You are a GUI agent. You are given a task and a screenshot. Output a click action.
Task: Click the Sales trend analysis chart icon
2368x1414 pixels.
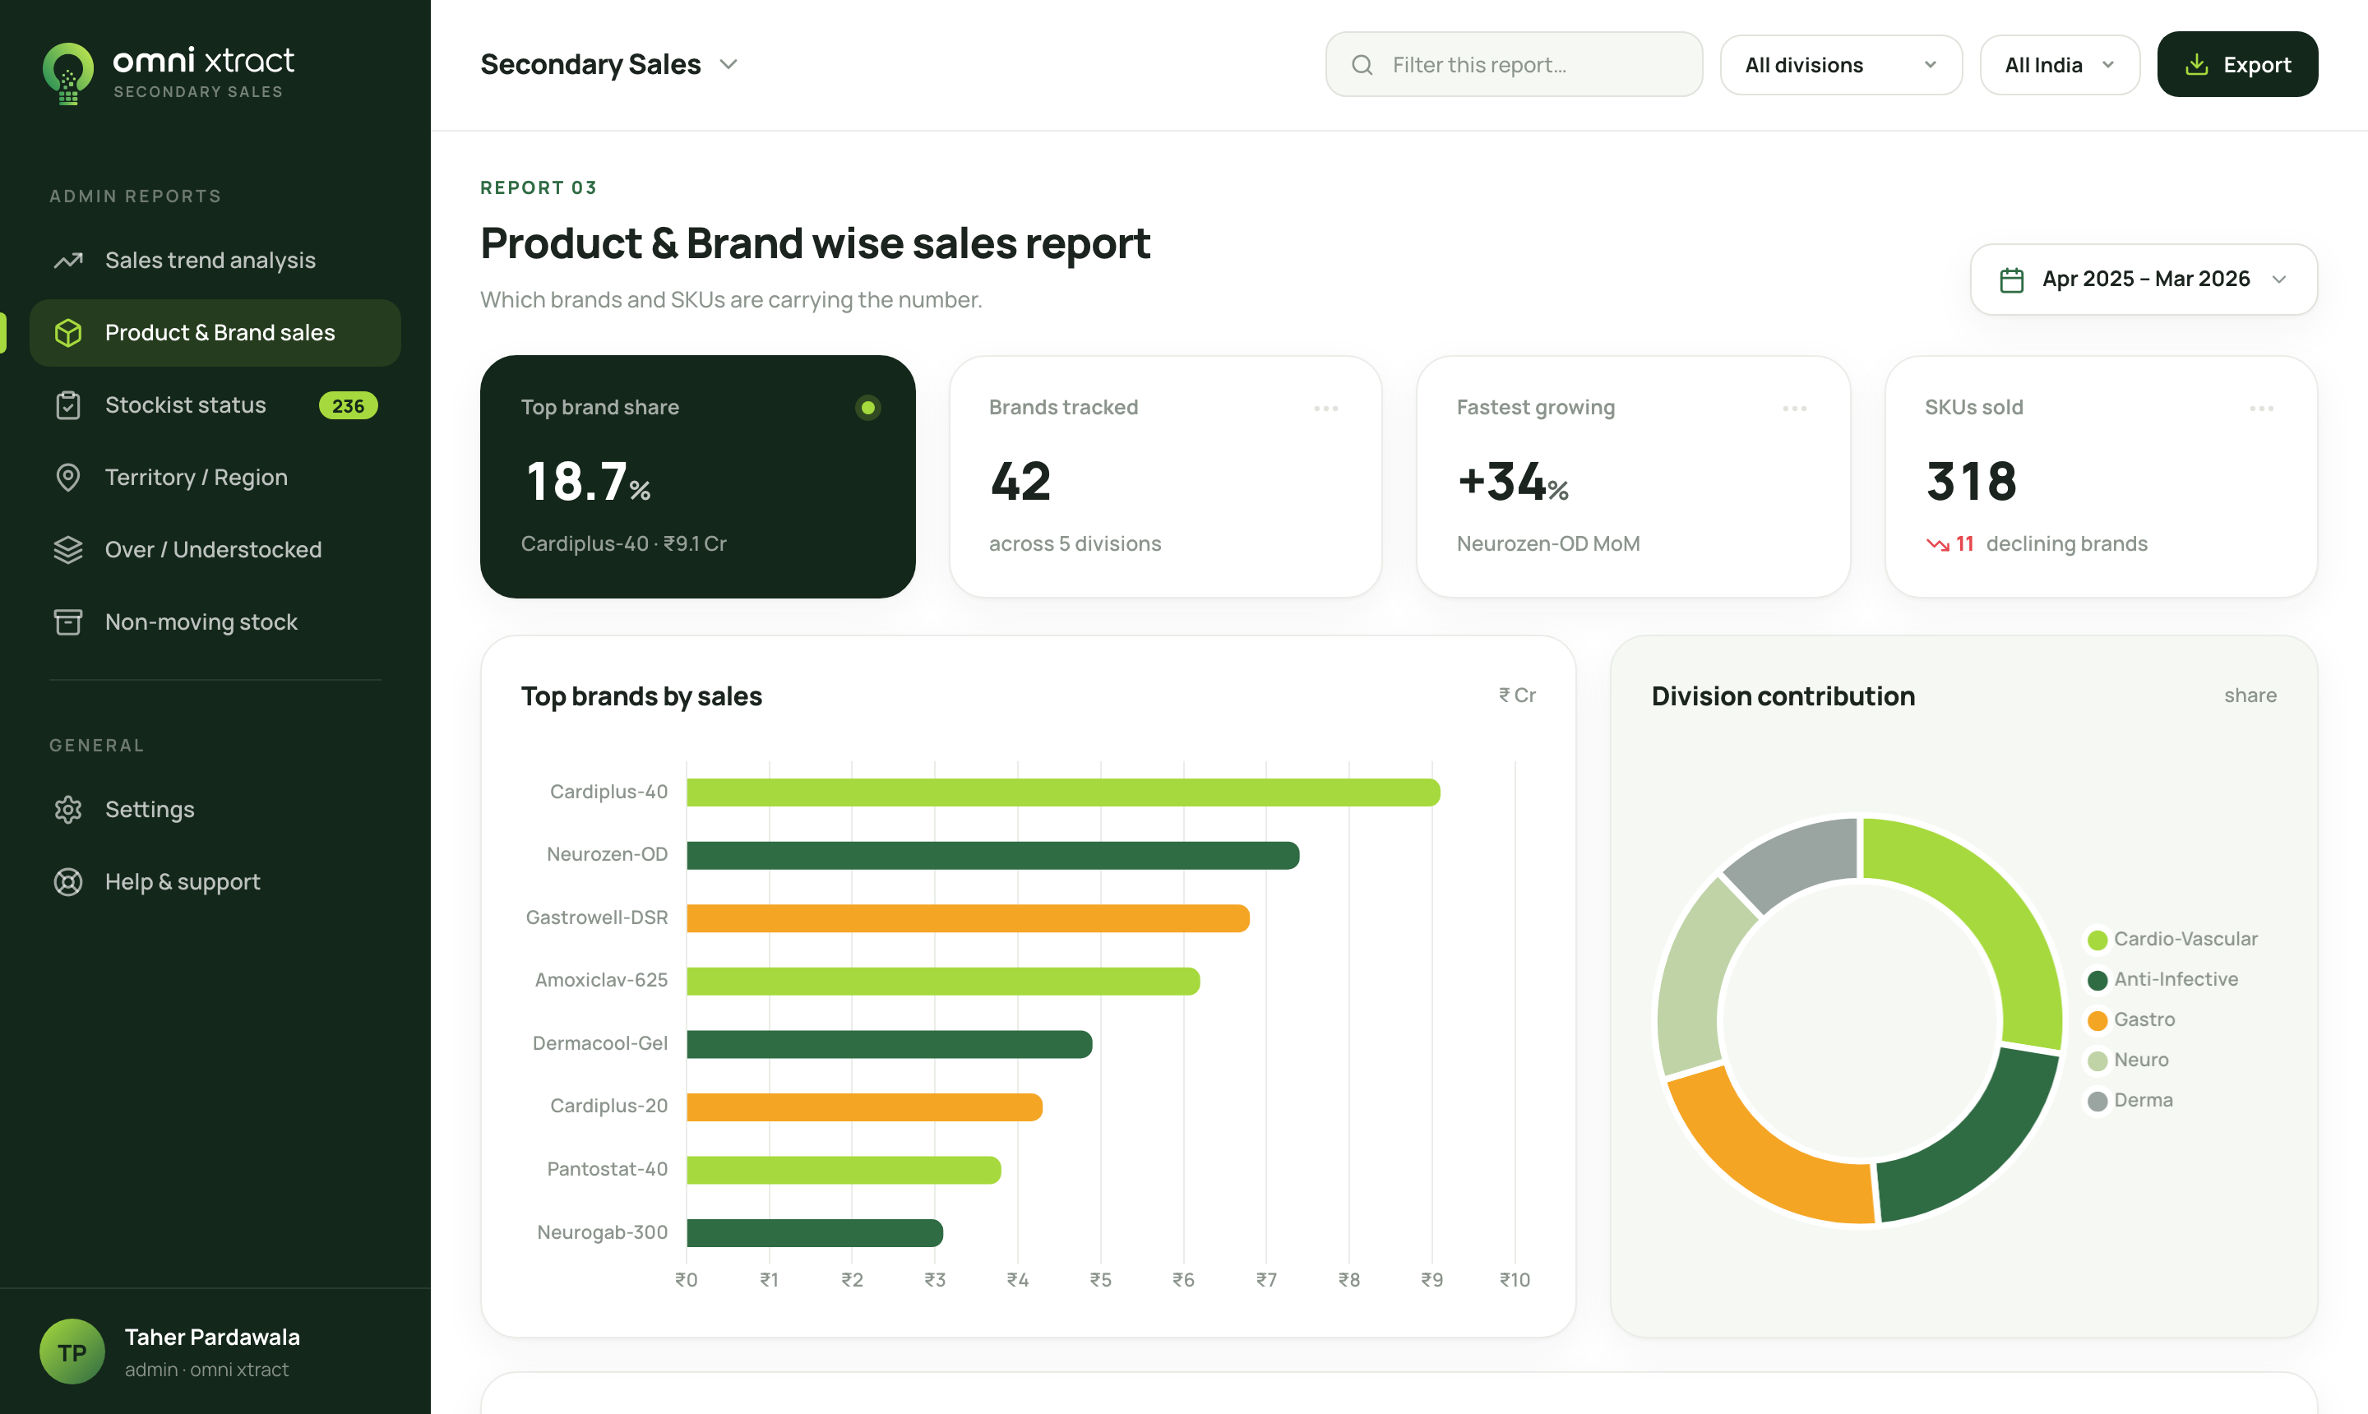[x=68, y=260]
